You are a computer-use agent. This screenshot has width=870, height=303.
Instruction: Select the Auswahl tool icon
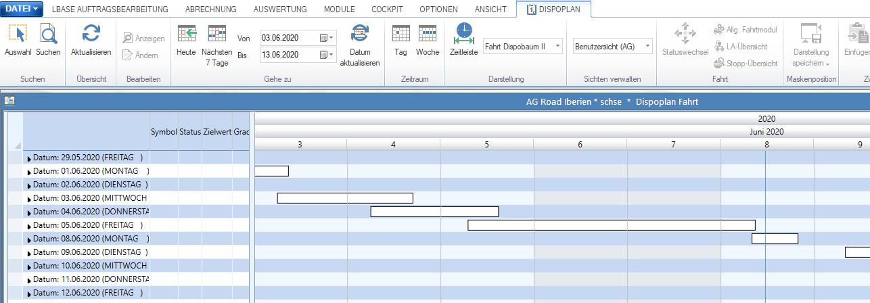tap(18, 34)
